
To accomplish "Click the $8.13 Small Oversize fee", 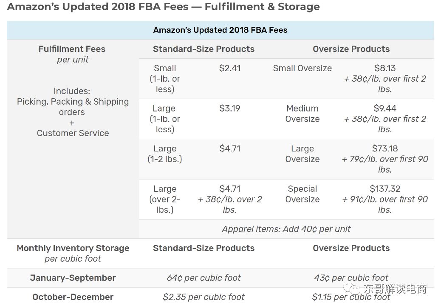I will pos(385,68).
